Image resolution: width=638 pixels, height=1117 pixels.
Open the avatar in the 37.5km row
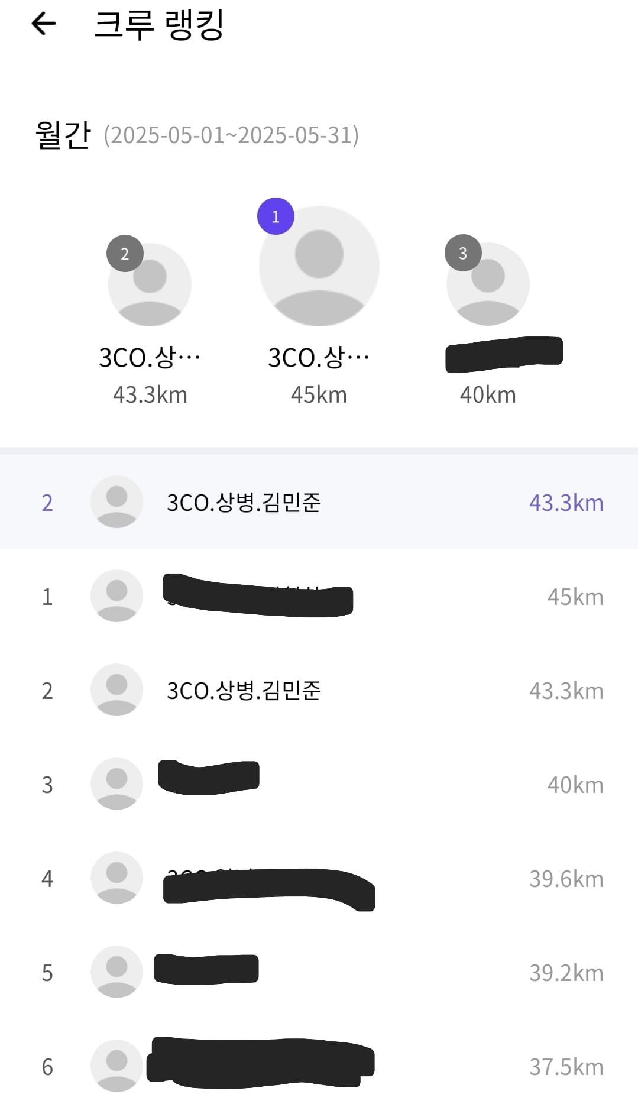(x=116, y=1066)
